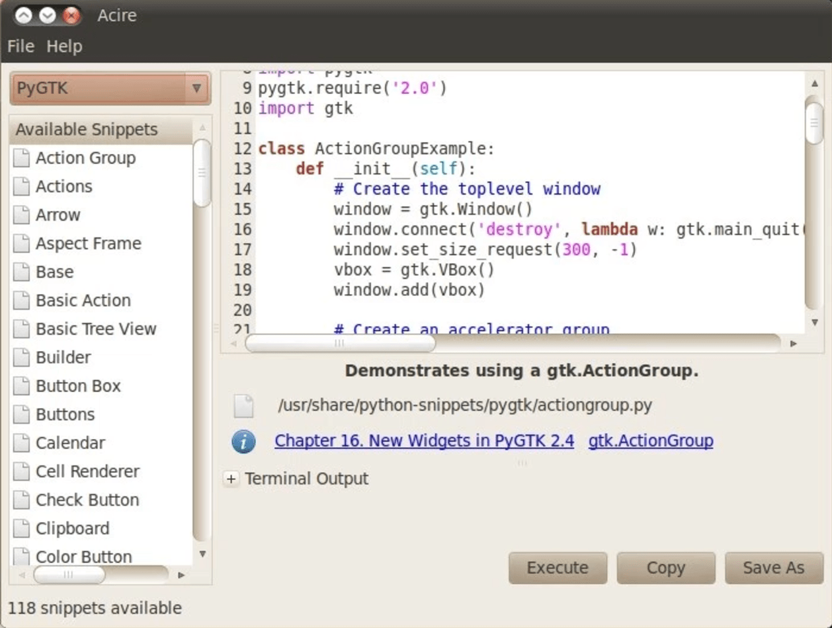Open the Help menu
The image size is (832, 628).
click(x=64, y=46)
